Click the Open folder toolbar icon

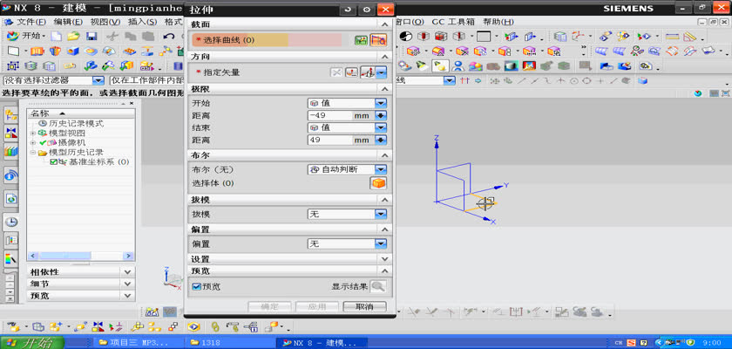coord(73,36)
